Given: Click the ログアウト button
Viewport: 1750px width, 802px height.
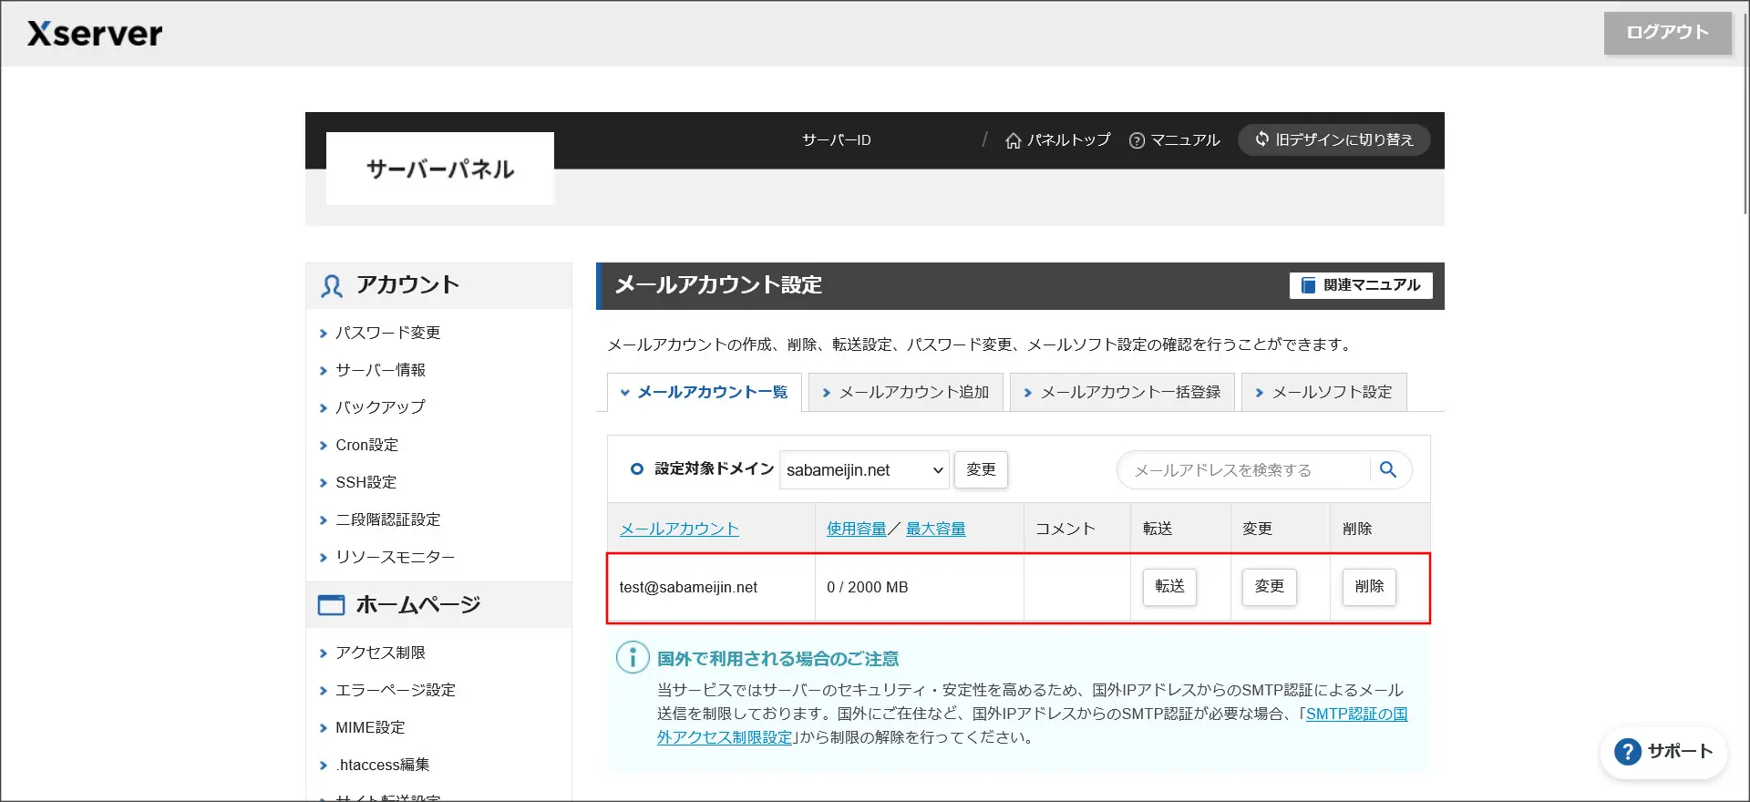Looking at the screenshot, I should coord(1667,33).
